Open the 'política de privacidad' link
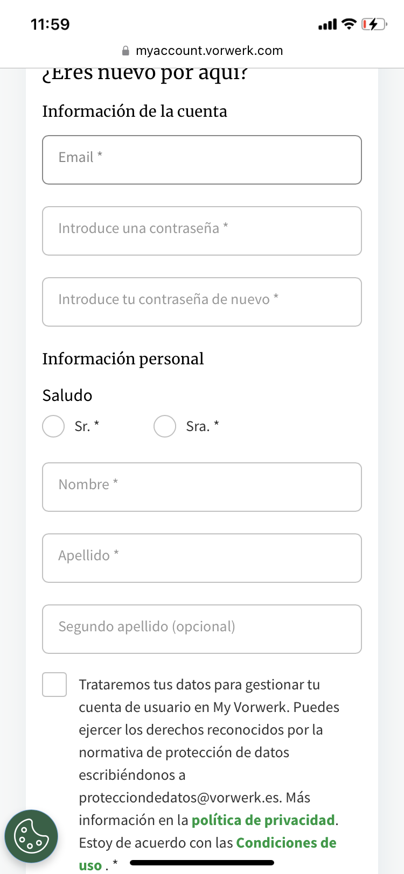404x874 pixels. [263, 820]
